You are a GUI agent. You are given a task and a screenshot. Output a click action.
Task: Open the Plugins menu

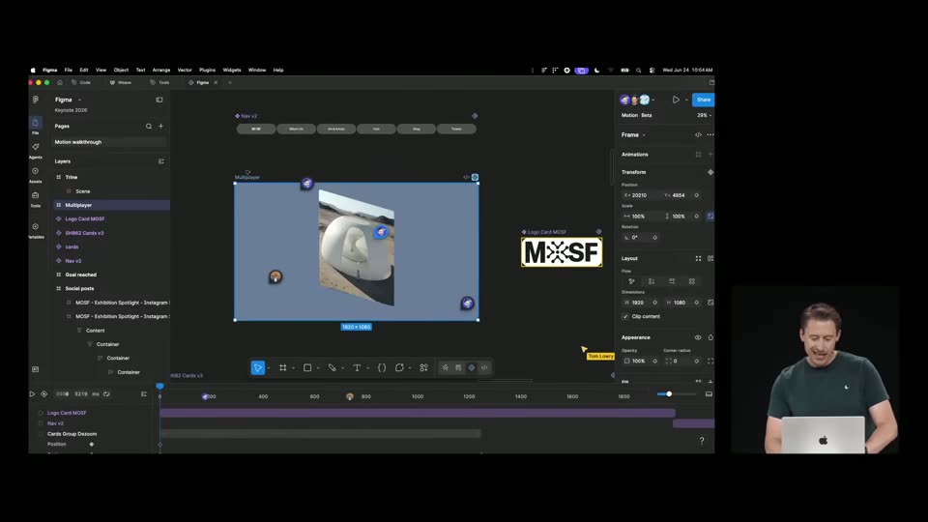coord(207,70)
